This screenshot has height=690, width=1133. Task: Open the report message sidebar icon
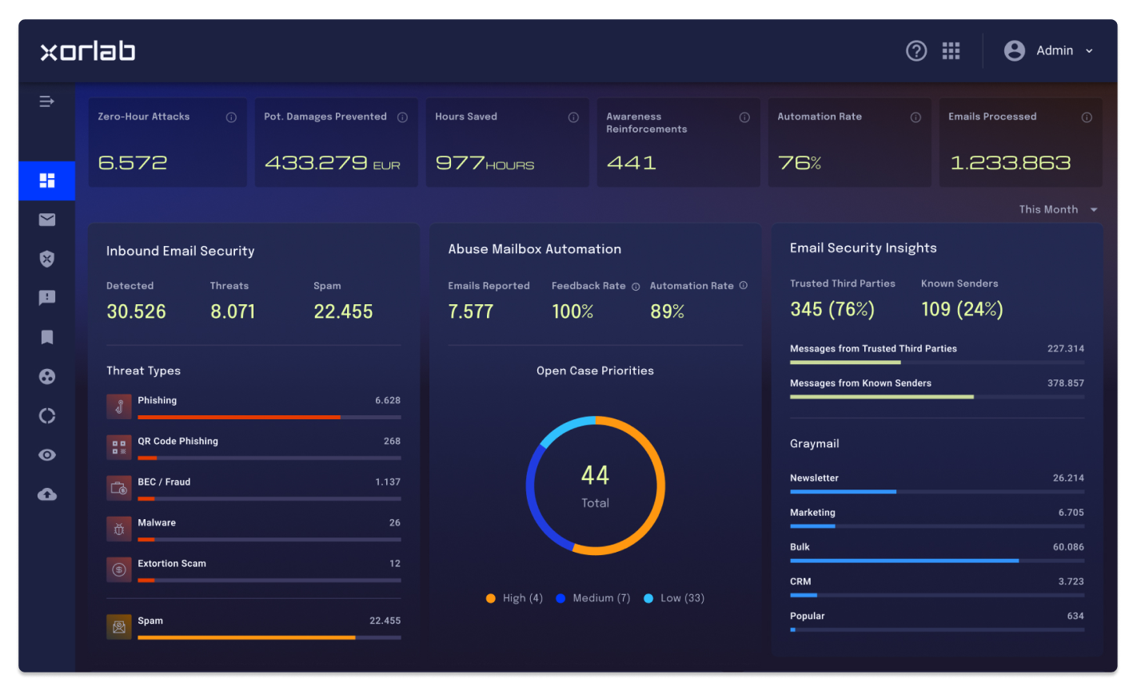point(47,298)
